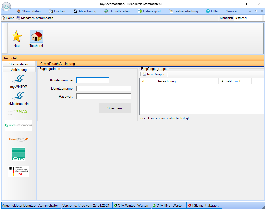Click the Neu star icon
265x209 pixels.
tap(17, 36)
